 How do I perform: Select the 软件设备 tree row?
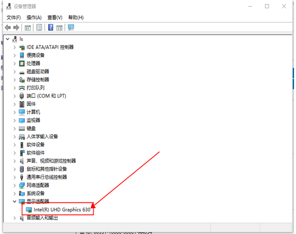click(x=36, y=145)
